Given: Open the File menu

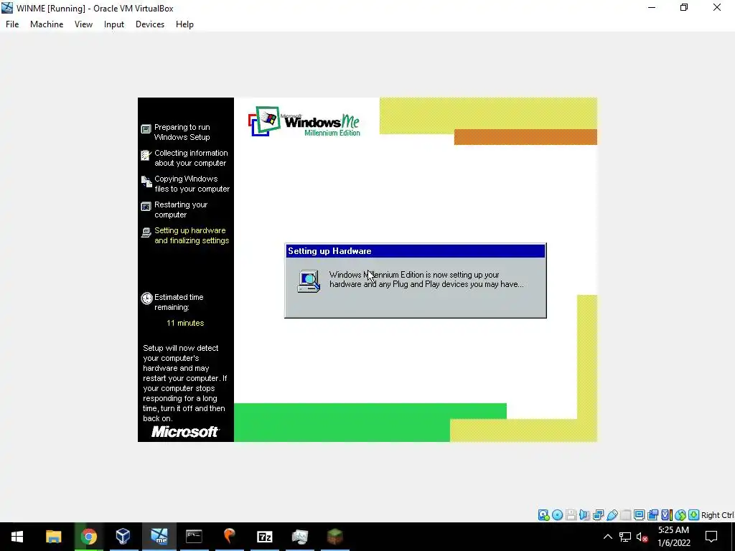Looking at the screenshot, I should tap(12, 24).
